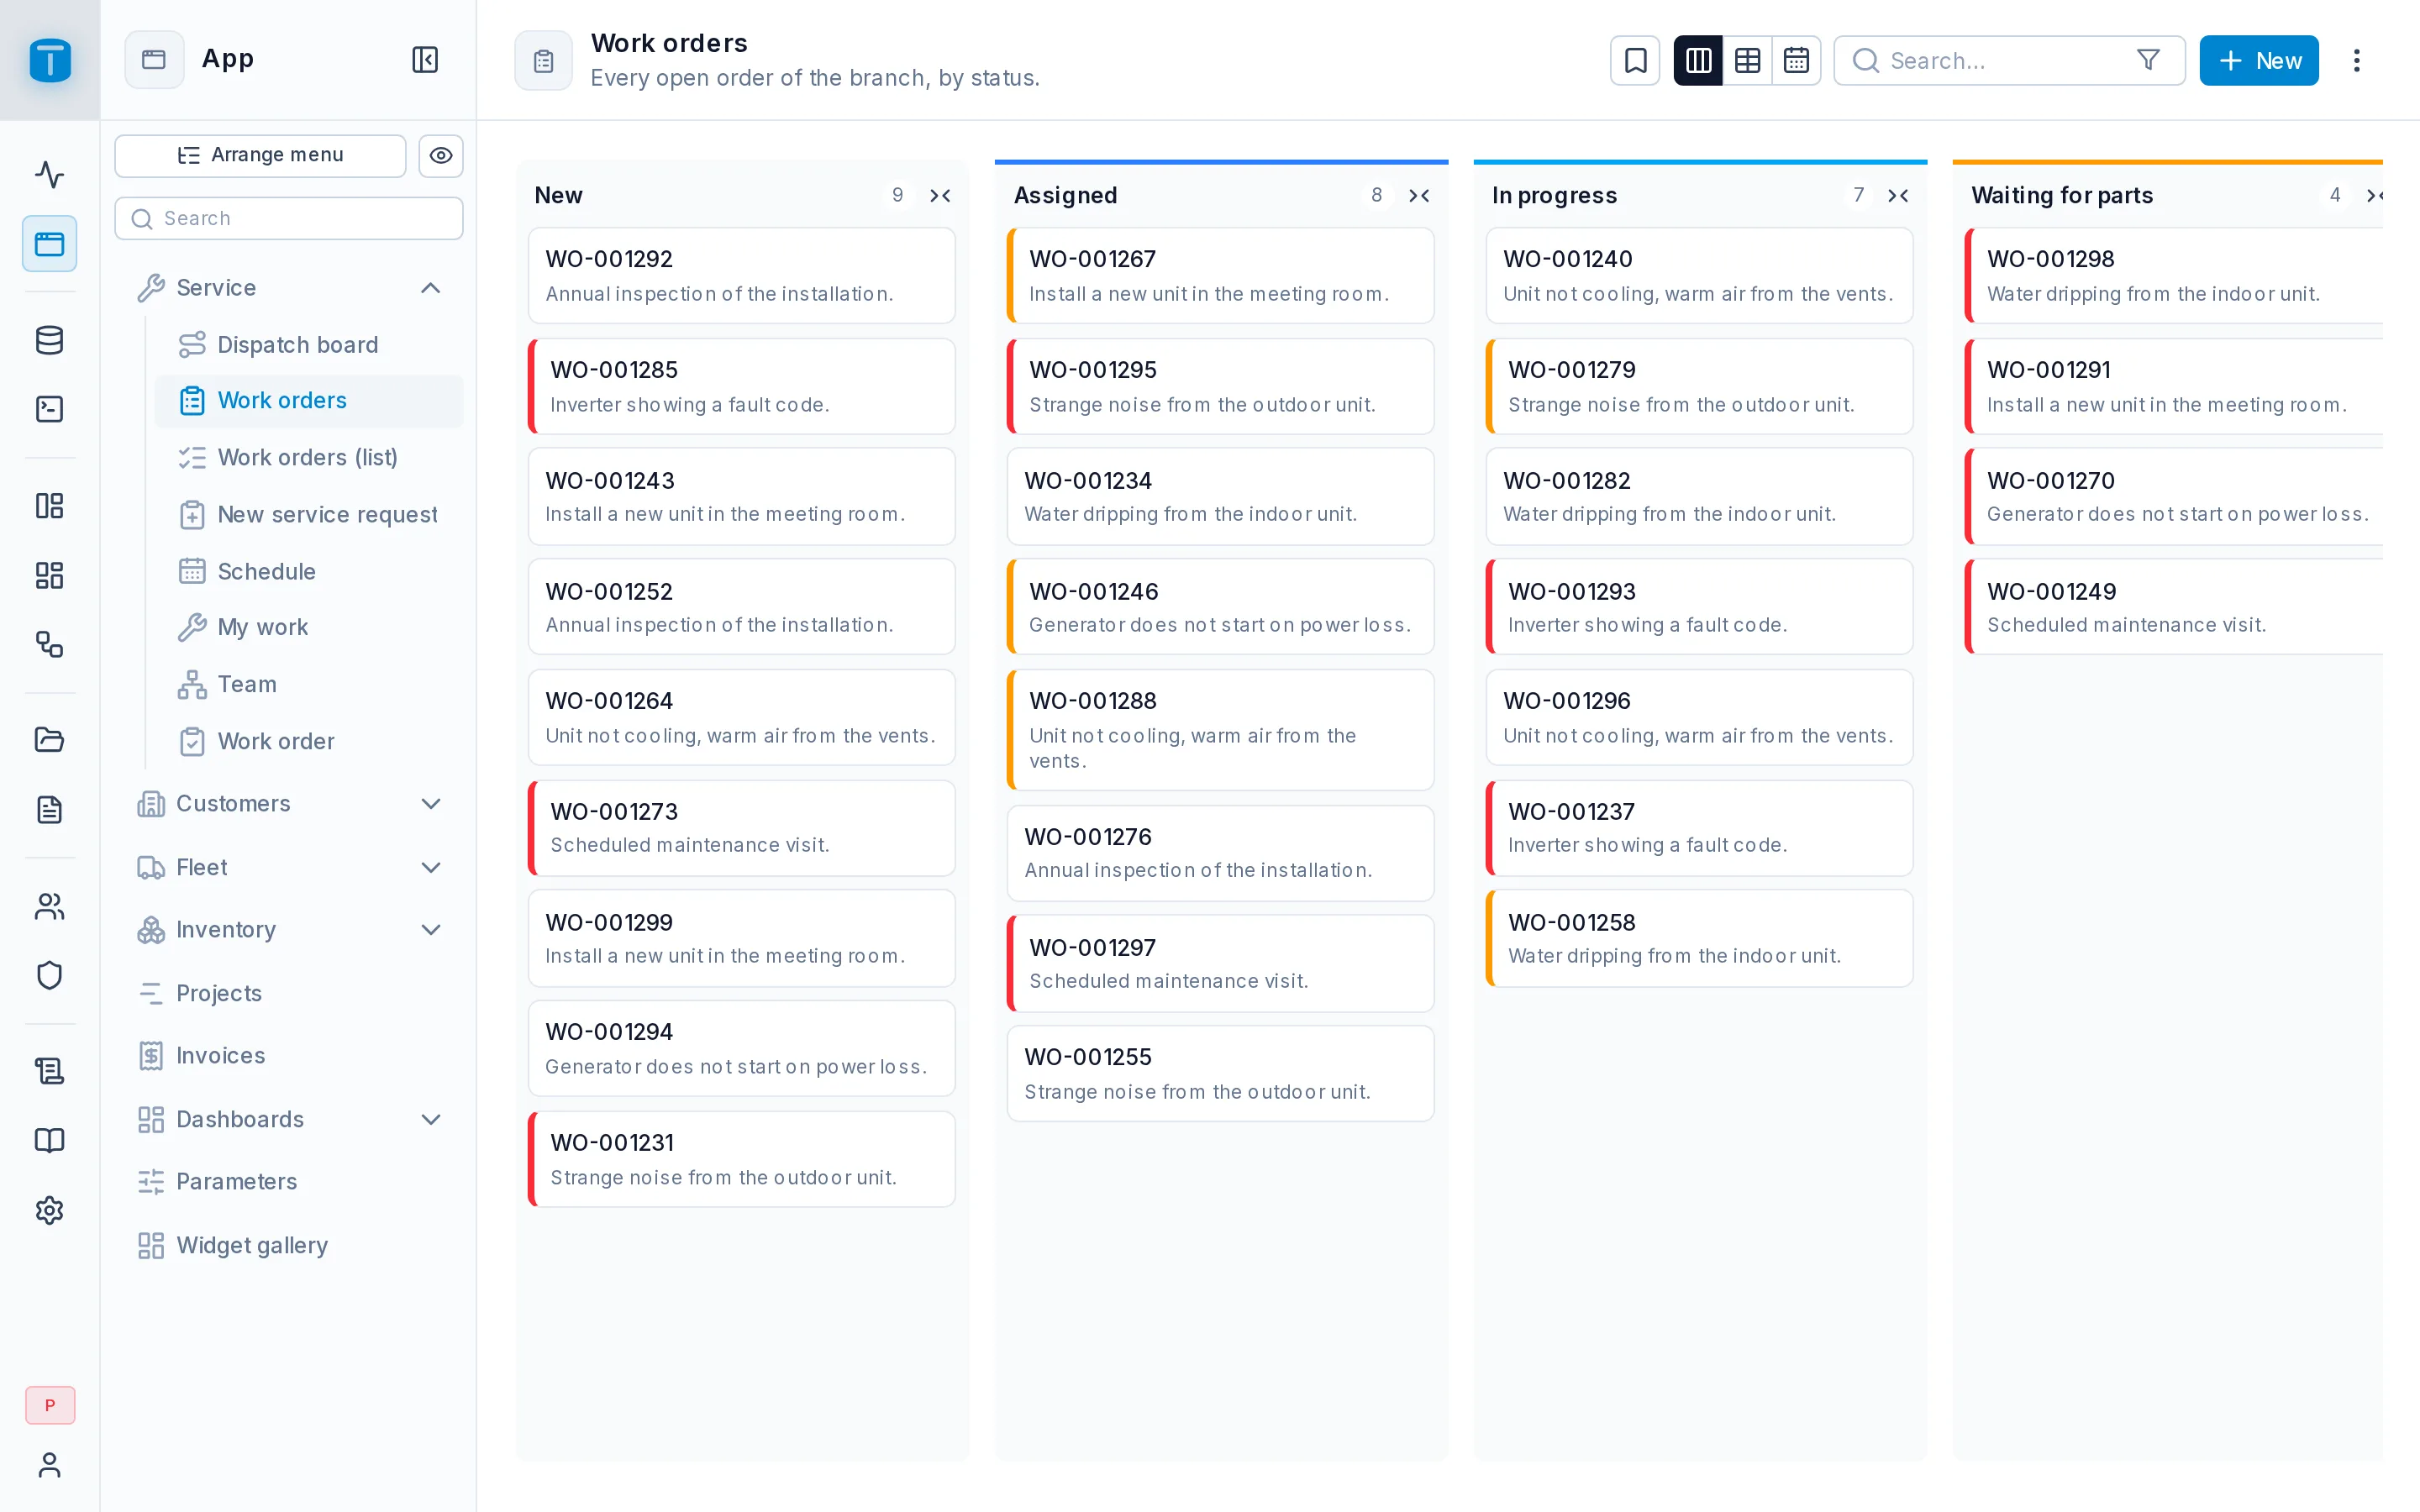Click the red P badge in the rail
This screenshot has height=1512, width=2420.
[49, 1405]
